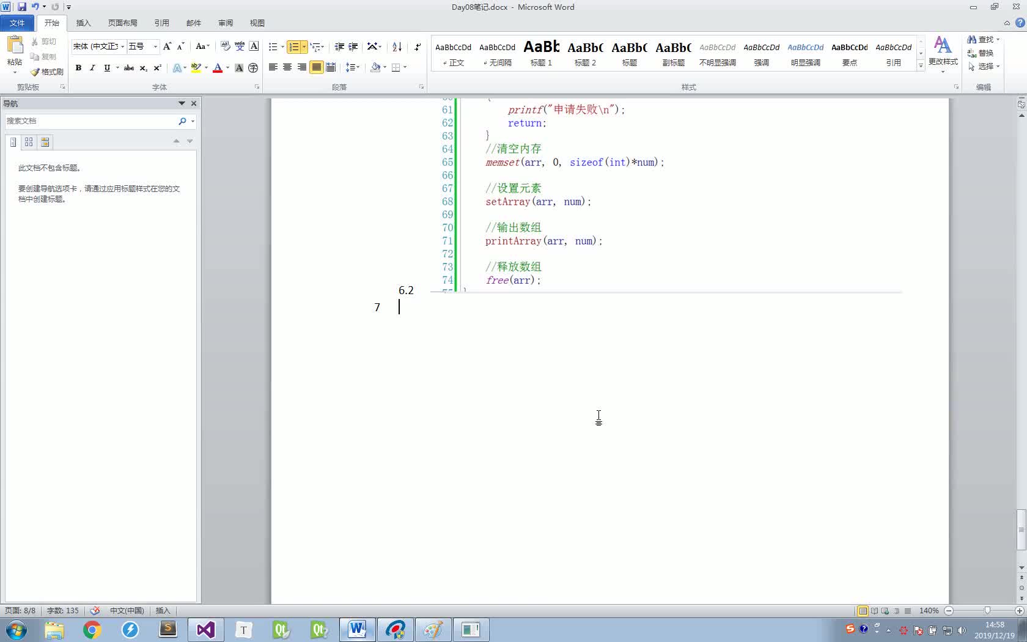The image size is (1027, 642).
Task: Show paragraph marks icon
Action: [x=418, y=46]
